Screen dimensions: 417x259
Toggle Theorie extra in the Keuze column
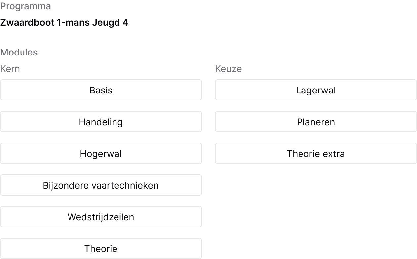(x=316, y=153)
